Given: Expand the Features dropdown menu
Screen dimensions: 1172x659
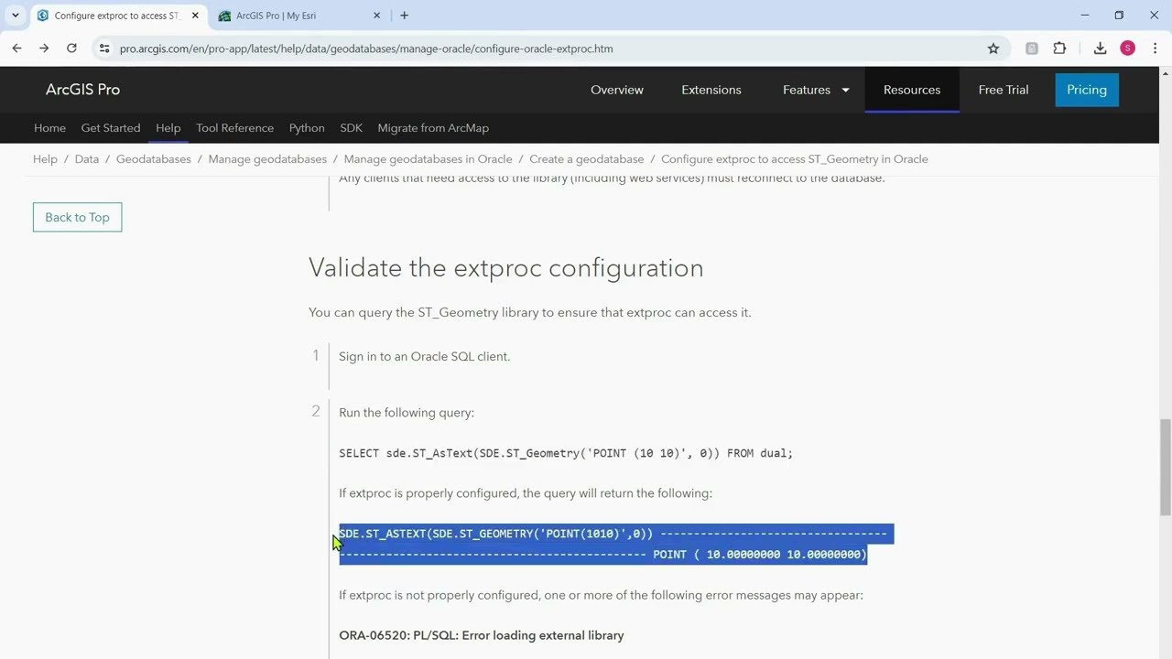Looking at the screenshot, I should (x=816, y=90).
